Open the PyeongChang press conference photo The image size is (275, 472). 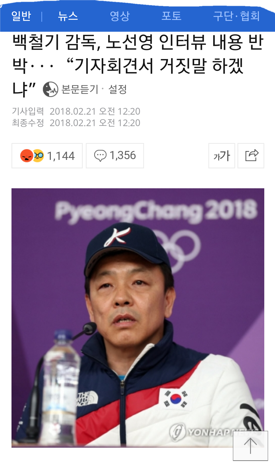(138, 318)
